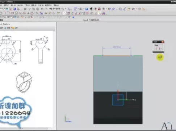This screenshot has height=131, width=176.
Task: Click the first red arrow option in small dialog
Action: 156,49
